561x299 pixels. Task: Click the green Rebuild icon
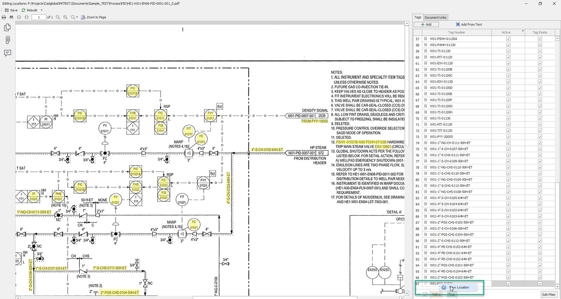click(23, 10)
